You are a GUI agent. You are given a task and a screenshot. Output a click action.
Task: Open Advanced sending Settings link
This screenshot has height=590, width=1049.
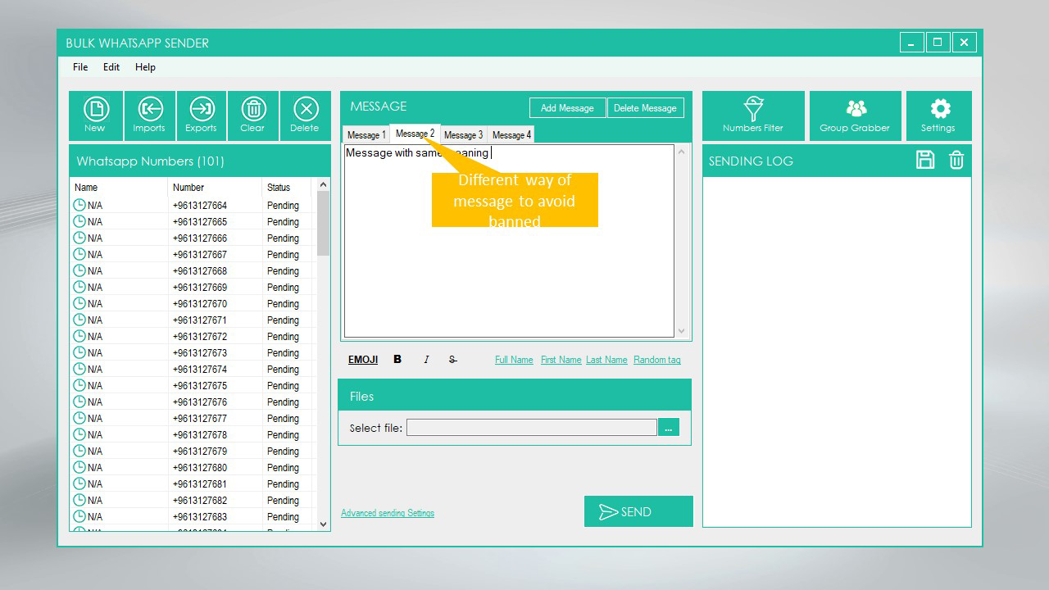click(388, 513)
